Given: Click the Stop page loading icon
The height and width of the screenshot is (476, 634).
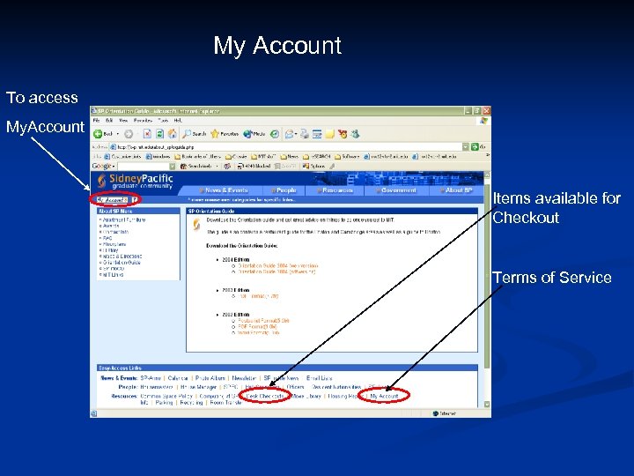Looking at the screenshot, I should 147,134.
